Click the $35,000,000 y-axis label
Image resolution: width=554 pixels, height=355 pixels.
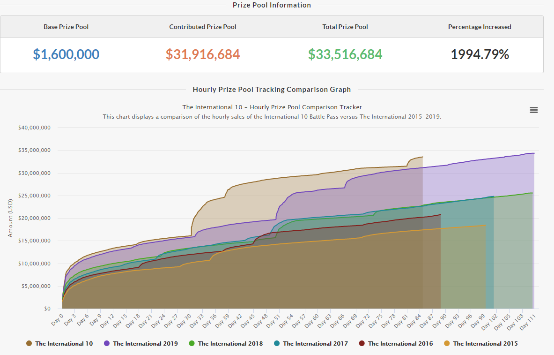(34, 150)
